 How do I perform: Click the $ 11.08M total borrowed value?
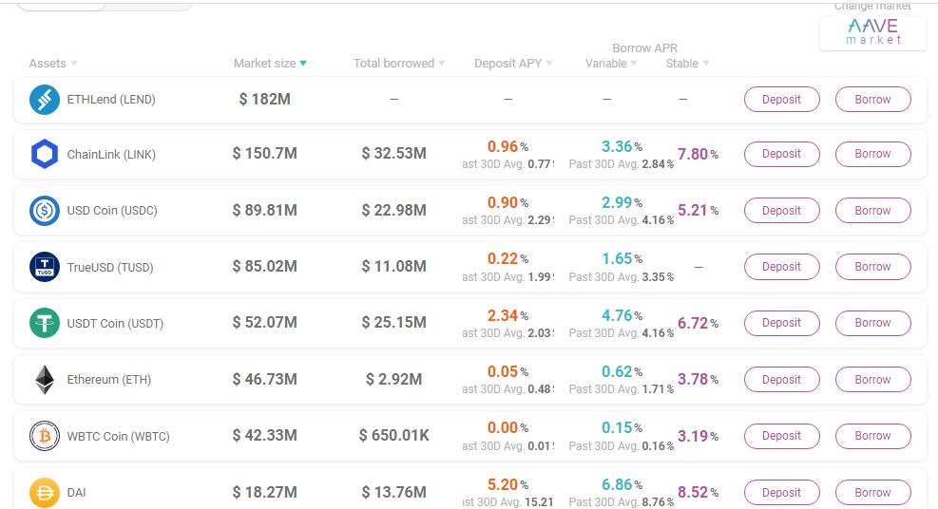pyautogui.click(x=393, y=267)
